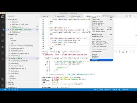Select Pin in tab context menu
Image resolution: width=137 pixels, height=103 pixels.
coord(101,51)
